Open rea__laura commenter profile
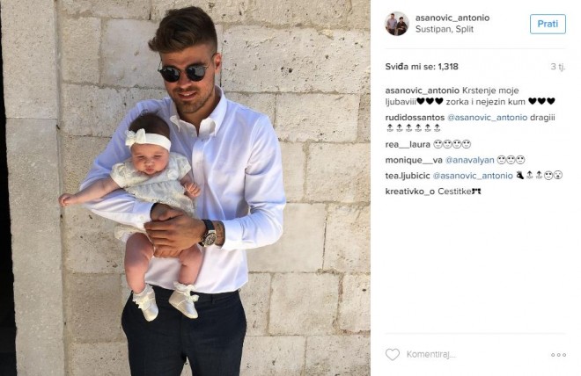 408,145
